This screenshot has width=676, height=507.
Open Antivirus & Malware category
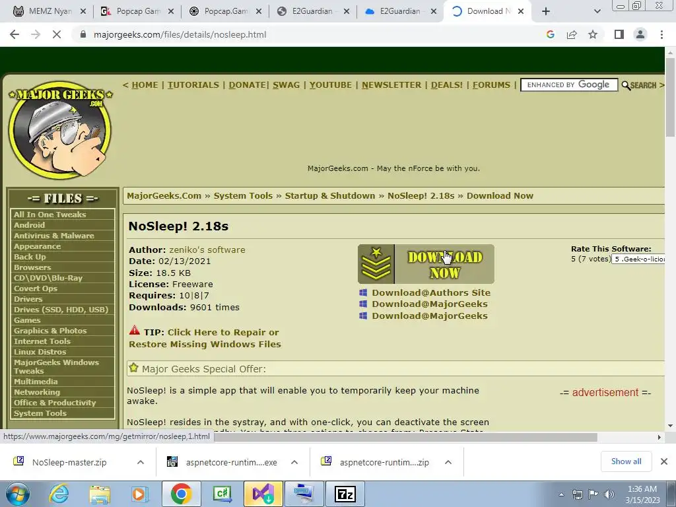click(x=54, y=236)
